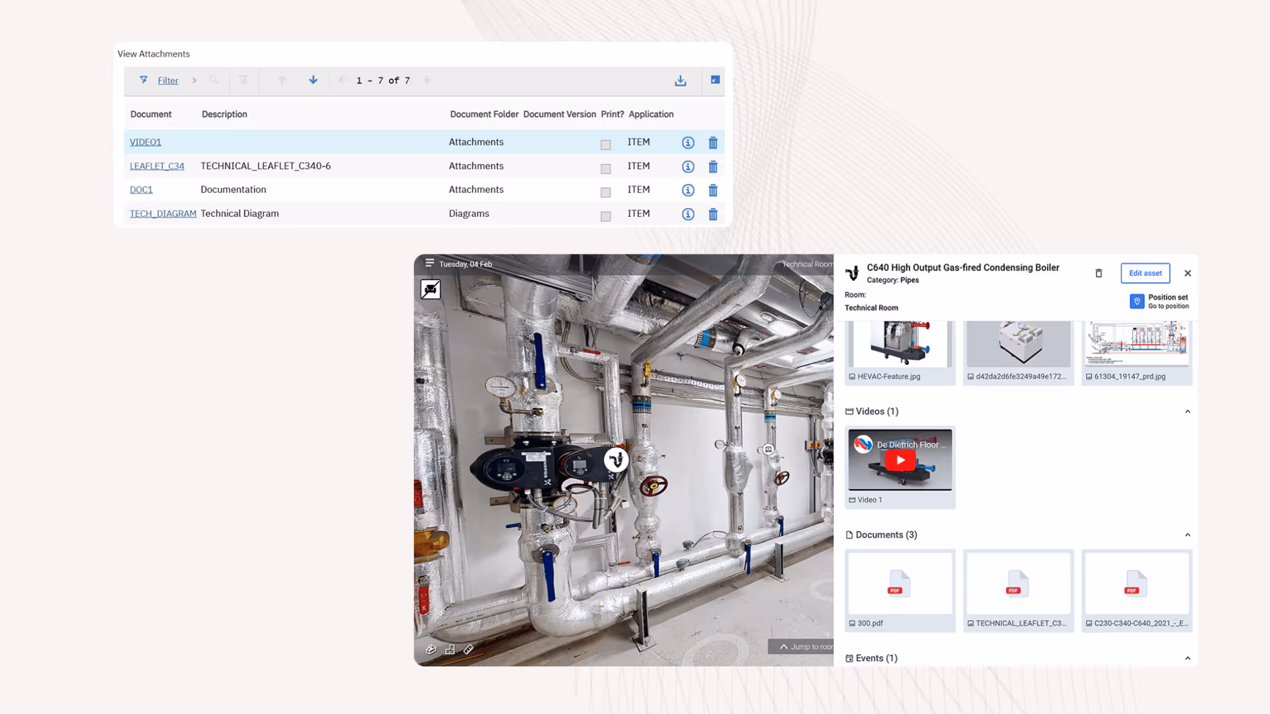Viewport: 1270px width, 714px height.
Task: Tick the Print checkbox for DOC1
Action: (605, 192)
